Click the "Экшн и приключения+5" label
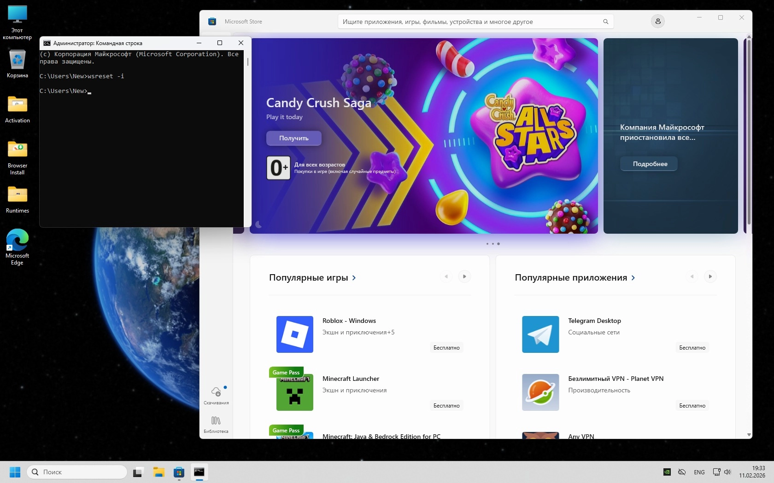 click(358, 332)
